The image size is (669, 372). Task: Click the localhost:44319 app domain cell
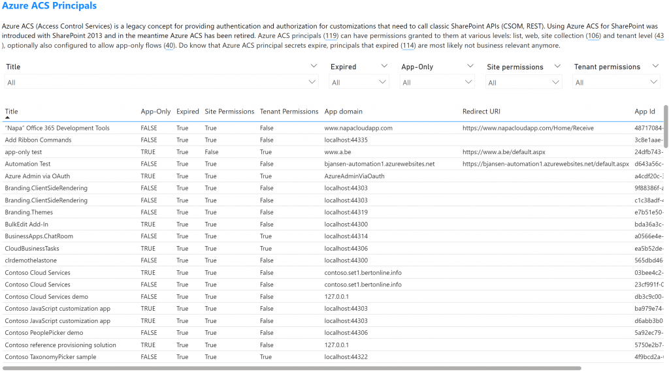point(346,212)
